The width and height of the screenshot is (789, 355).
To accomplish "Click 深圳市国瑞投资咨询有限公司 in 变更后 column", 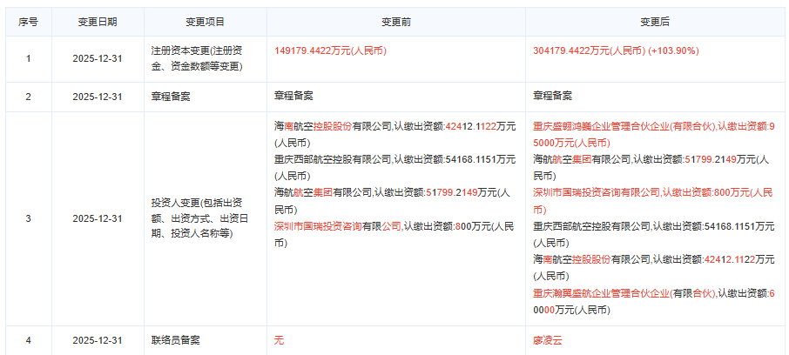I will coord(597,193).
